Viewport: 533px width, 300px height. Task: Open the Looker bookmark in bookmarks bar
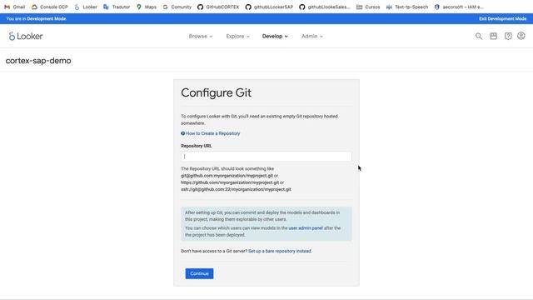(86, 7)
